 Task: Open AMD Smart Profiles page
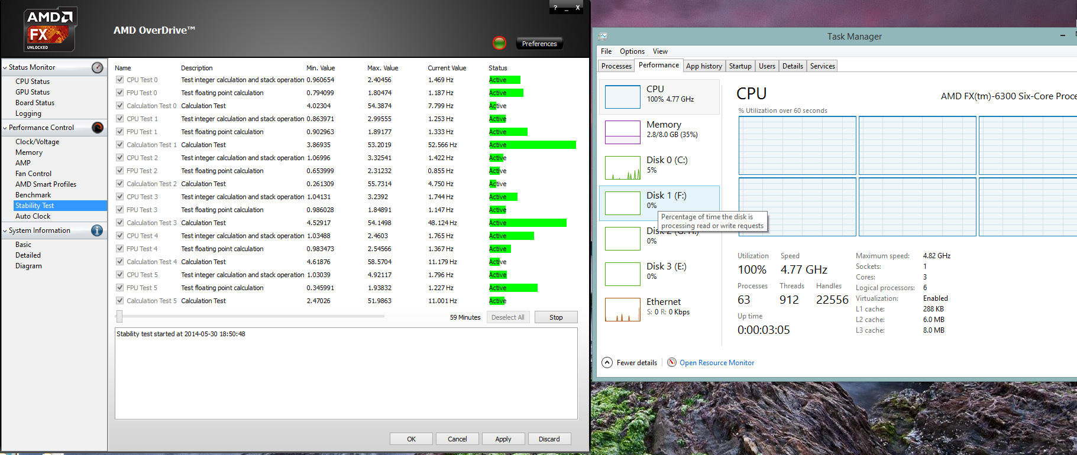[46, 184]
